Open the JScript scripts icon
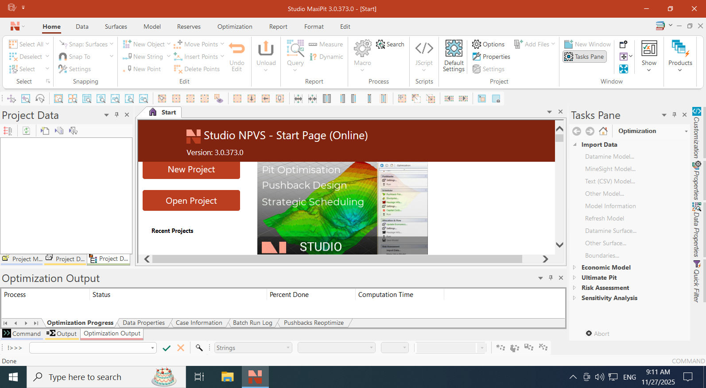706x388 pixels. pos(424,48)
